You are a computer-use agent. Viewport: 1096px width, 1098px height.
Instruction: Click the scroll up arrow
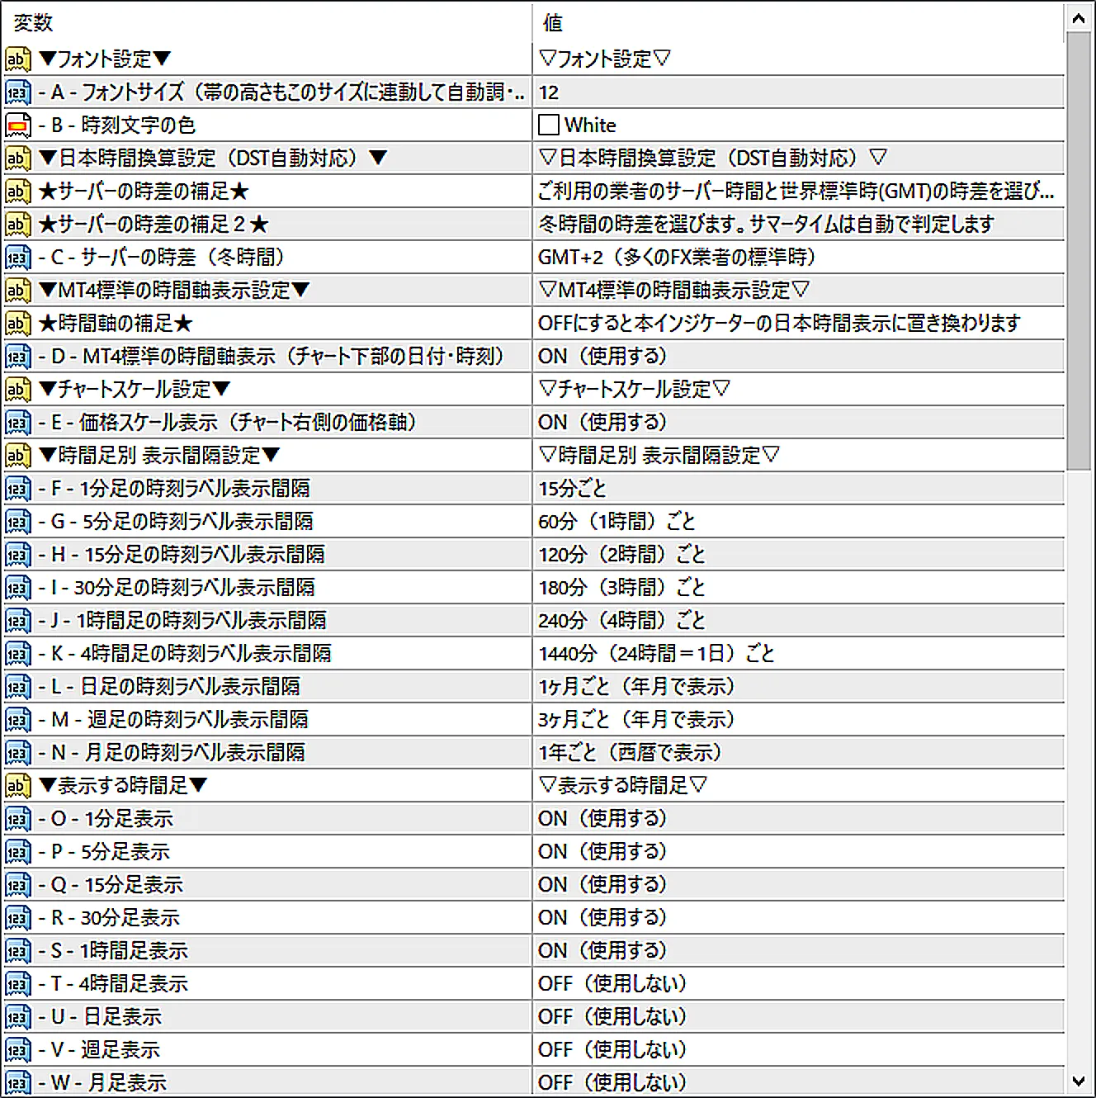tap(1079, 17)
